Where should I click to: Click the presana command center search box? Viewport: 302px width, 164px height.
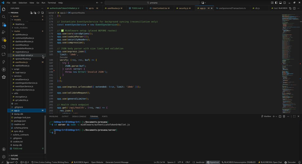click(x=152, y=3)
